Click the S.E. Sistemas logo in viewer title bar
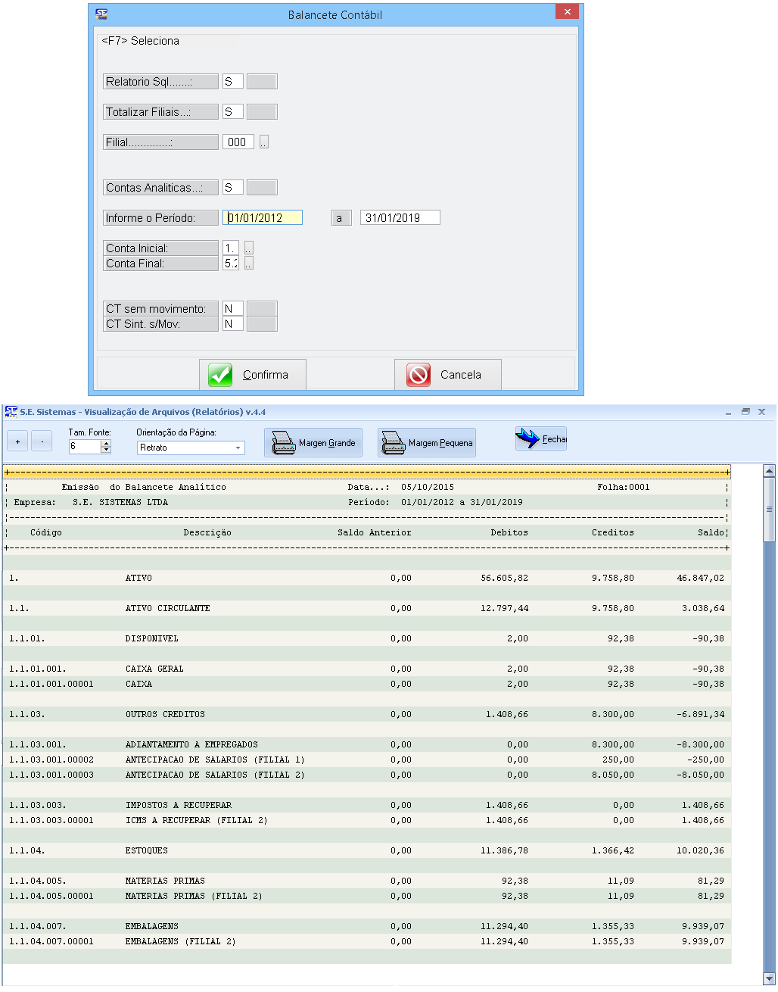Viewport: 778px width, 992px height. 11,412
